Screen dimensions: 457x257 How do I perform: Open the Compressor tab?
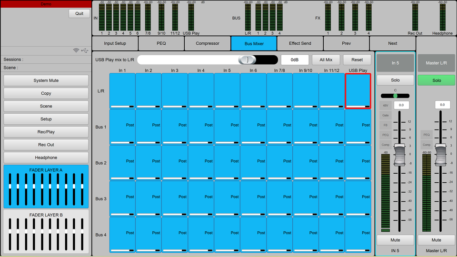click(208, 43)
